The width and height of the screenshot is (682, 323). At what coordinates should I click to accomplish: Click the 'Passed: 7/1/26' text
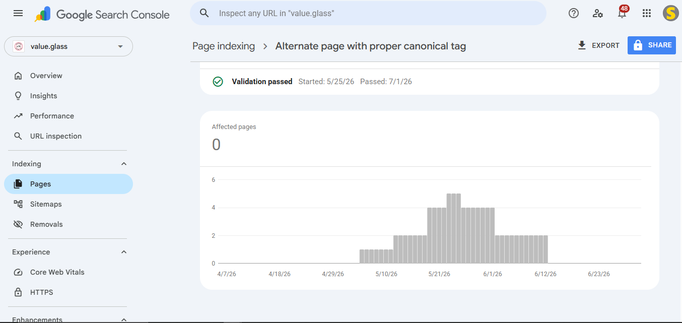click(386, 82)
